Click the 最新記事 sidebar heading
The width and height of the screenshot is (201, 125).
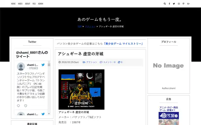(x=32, y=124)
